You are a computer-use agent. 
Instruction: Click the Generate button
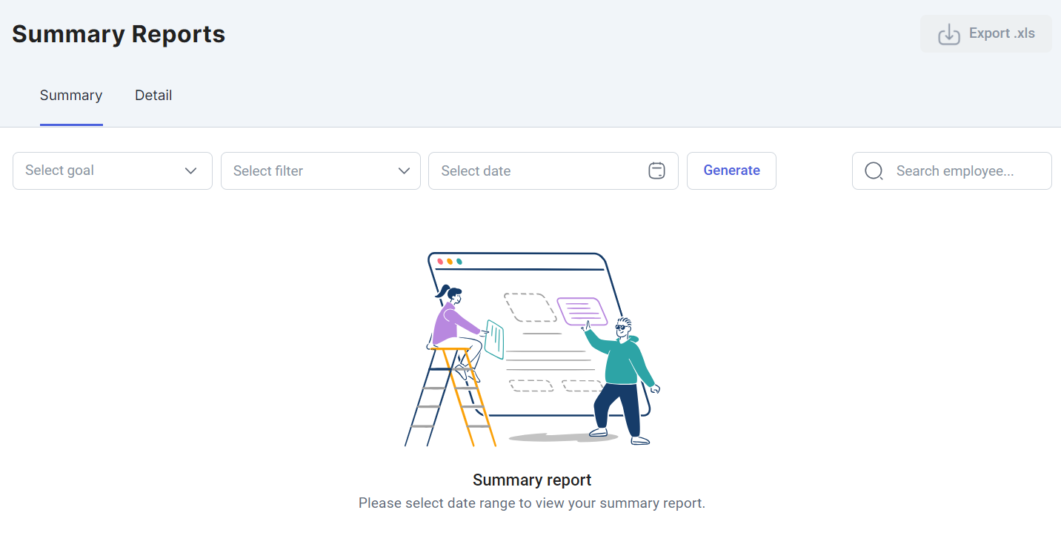pos(731,170)
